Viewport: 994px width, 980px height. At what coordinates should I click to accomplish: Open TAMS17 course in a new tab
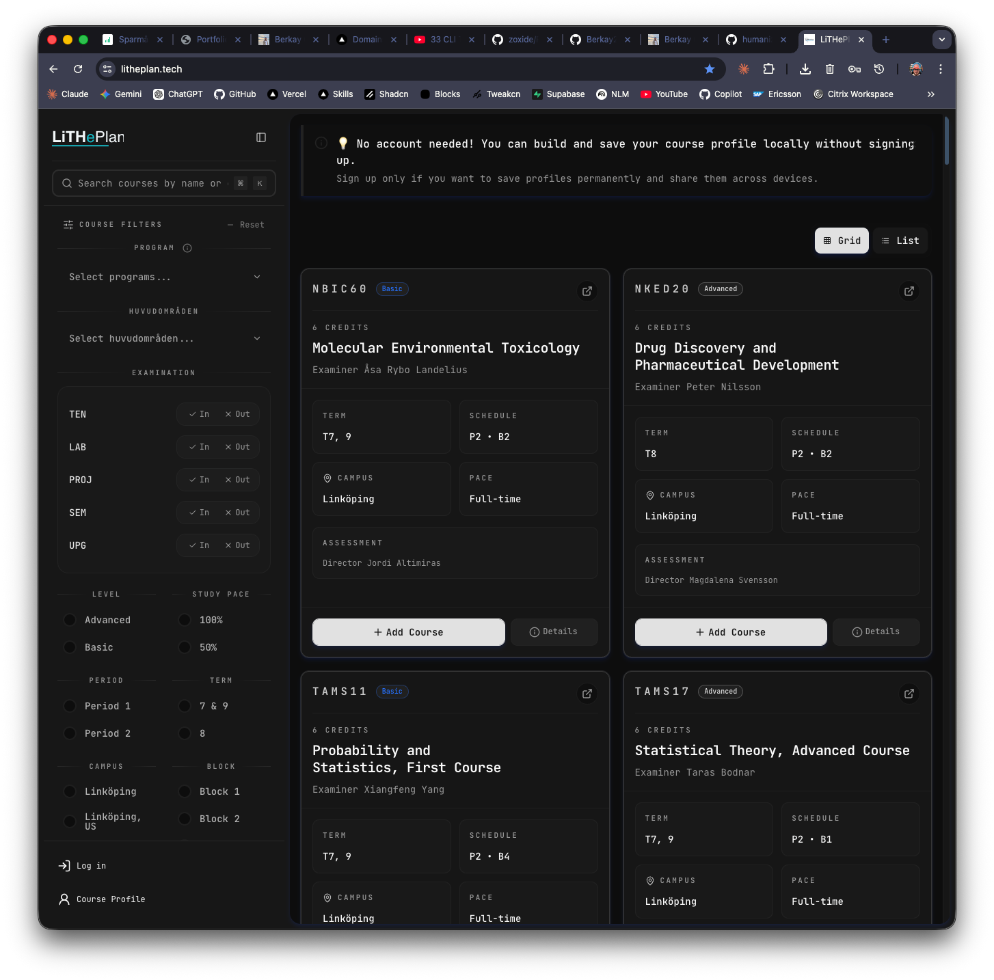pyautogui.click(x=909, y=694)
